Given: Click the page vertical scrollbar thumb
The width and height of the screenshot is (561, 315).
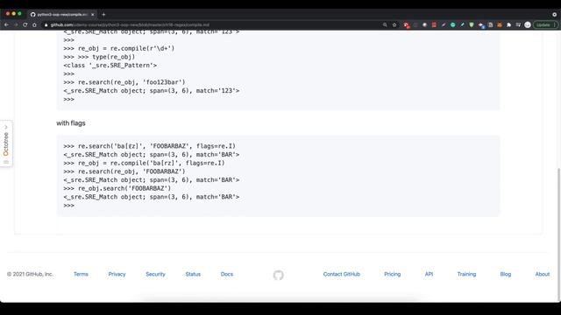Looking at the screenshot, I should (x=558, y=234).
